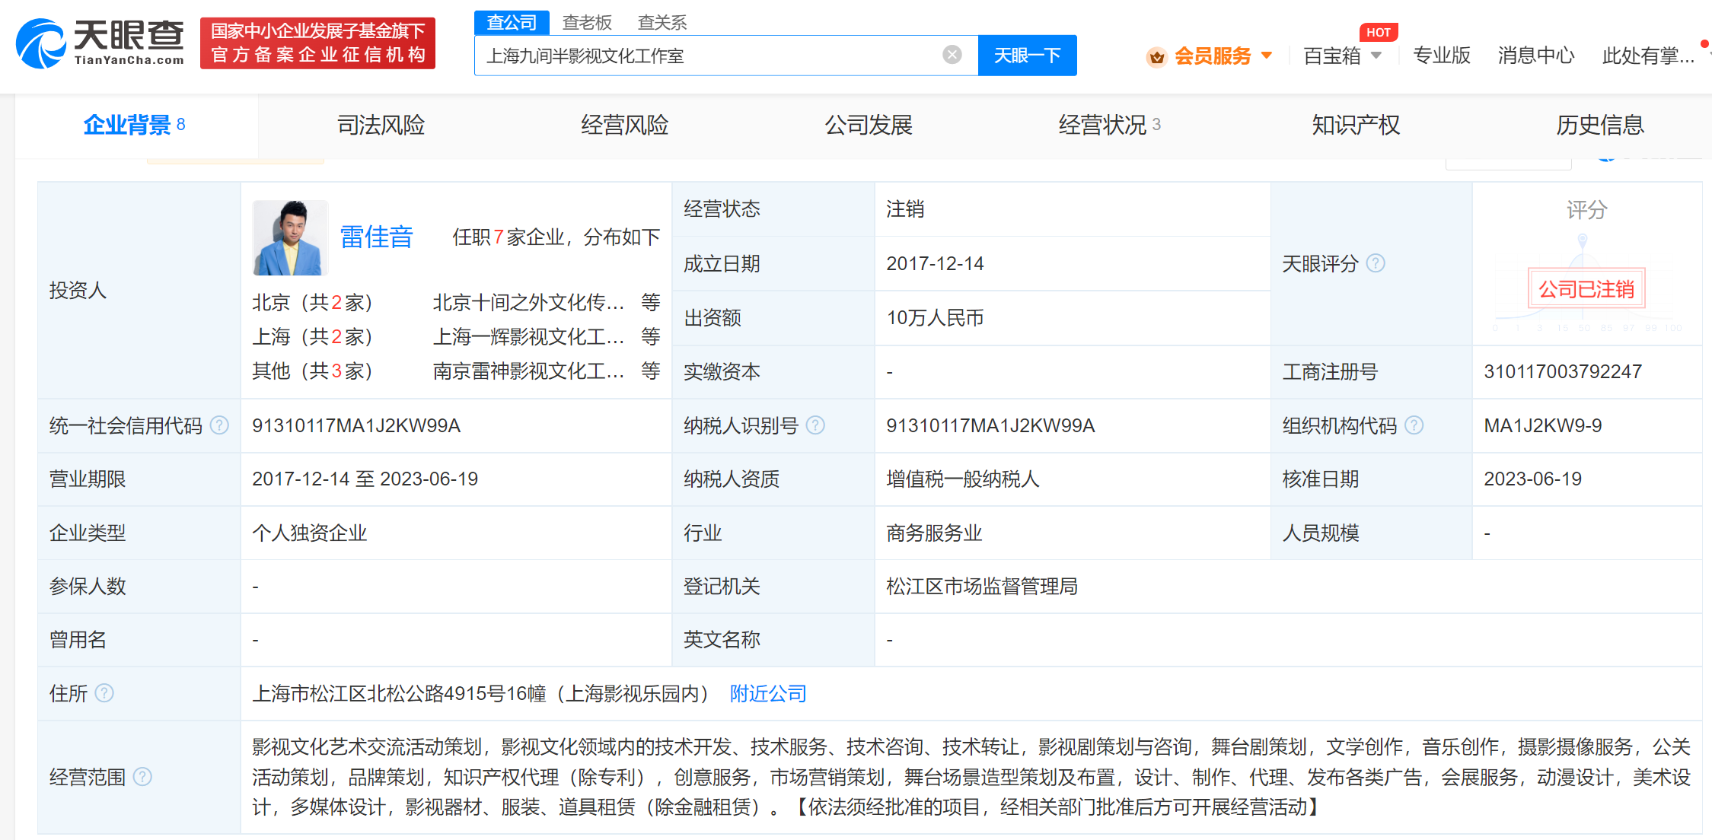Screen dimensions: 1712x840
Task: Click the 天眼一下 search button
Action: (x=1028, y=56)
